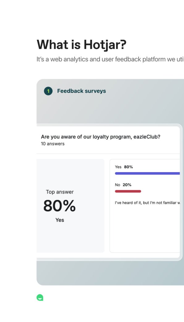Viewport: 184px width, 322px height.
Task: Click the bold 80% beside Yes
Action: (x=128, y=167)
